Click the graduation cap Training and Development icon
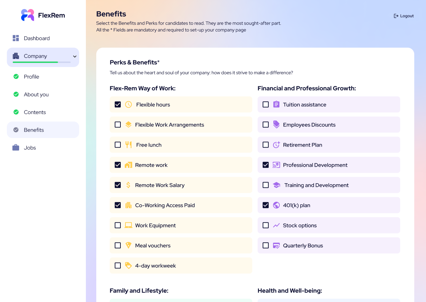Screen dimensions: 426x302 coord(276,185)
